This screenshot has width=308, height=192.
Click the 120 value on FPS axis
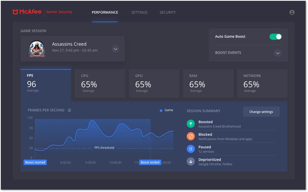(30, 118)
